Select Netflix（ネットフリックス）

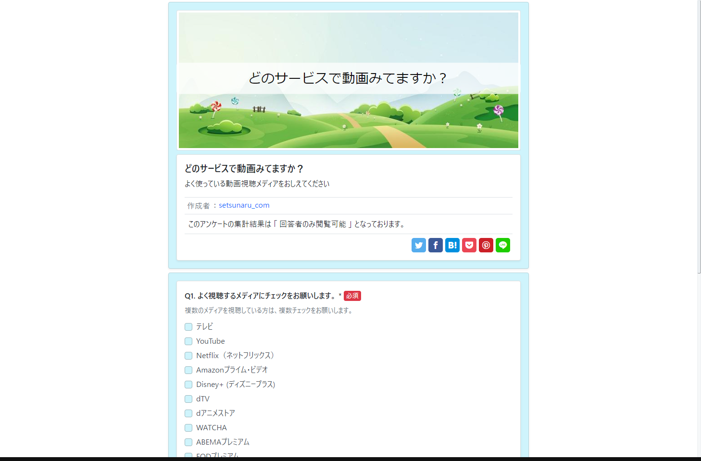(x=188, y=356)
